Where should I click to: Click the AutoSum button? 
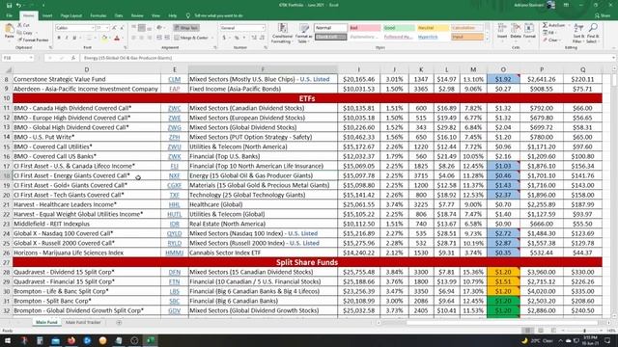(554, 25)
